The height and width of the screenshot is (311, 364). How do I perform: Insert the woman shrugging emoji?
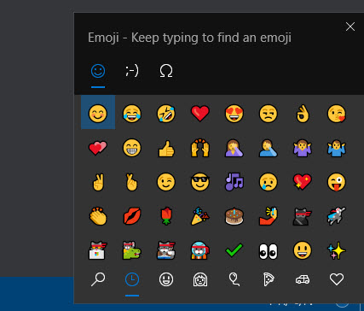[x=303, y=148]
